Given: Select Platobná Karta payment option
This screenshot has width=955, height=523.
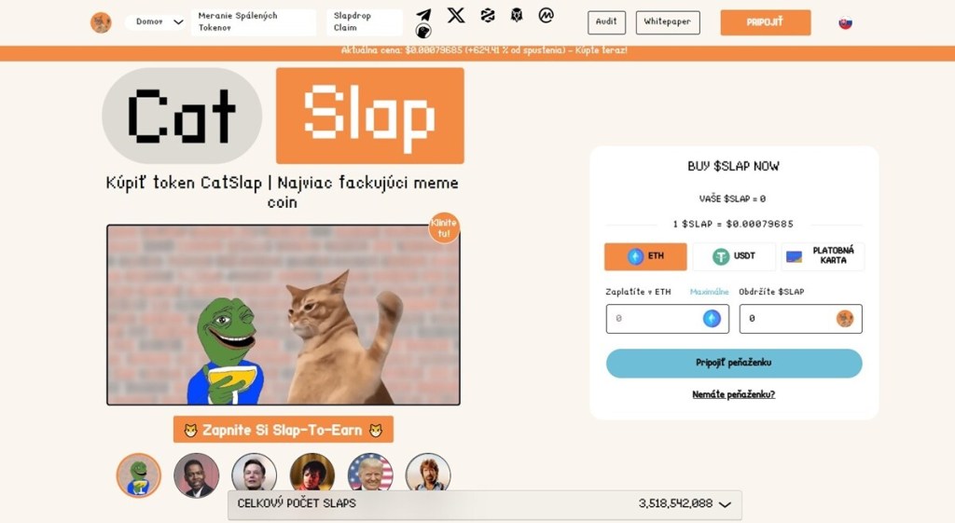Looking at the screenshot, I should (823, 256).
